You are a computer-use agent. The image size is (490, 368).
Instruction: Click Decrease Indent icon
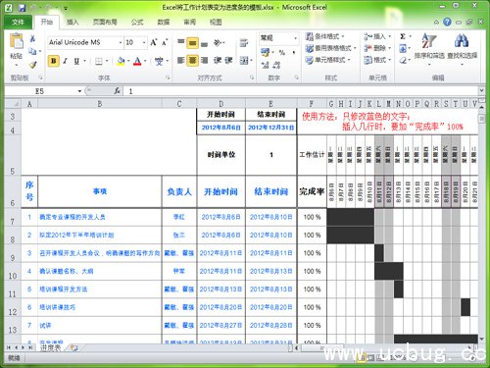[x=218, y=61]
